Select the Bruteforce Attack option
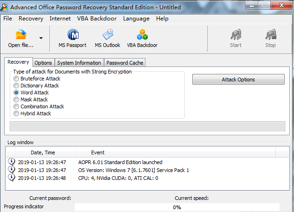 point(17,79)
